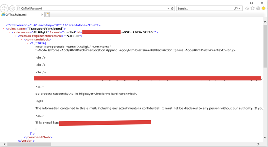Click the magnifier search icon

tap(236, 9)
